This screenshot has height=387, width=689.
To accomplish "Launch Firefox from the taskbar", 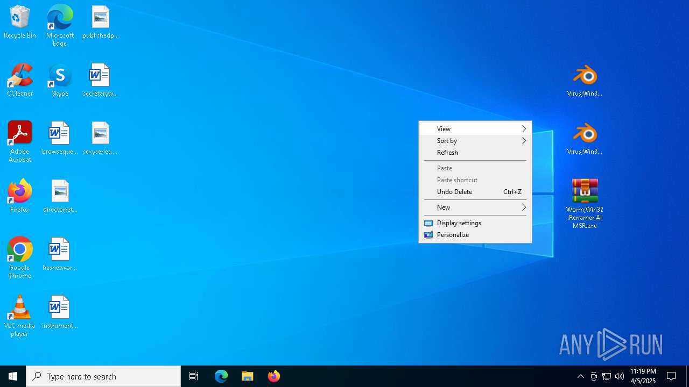I will point(273,376).
